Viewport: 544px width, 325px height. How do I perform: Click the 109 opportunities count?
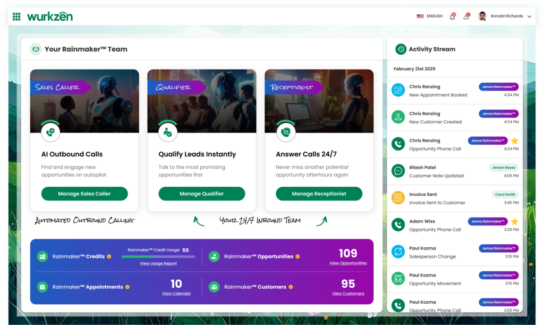pos(348,253)
